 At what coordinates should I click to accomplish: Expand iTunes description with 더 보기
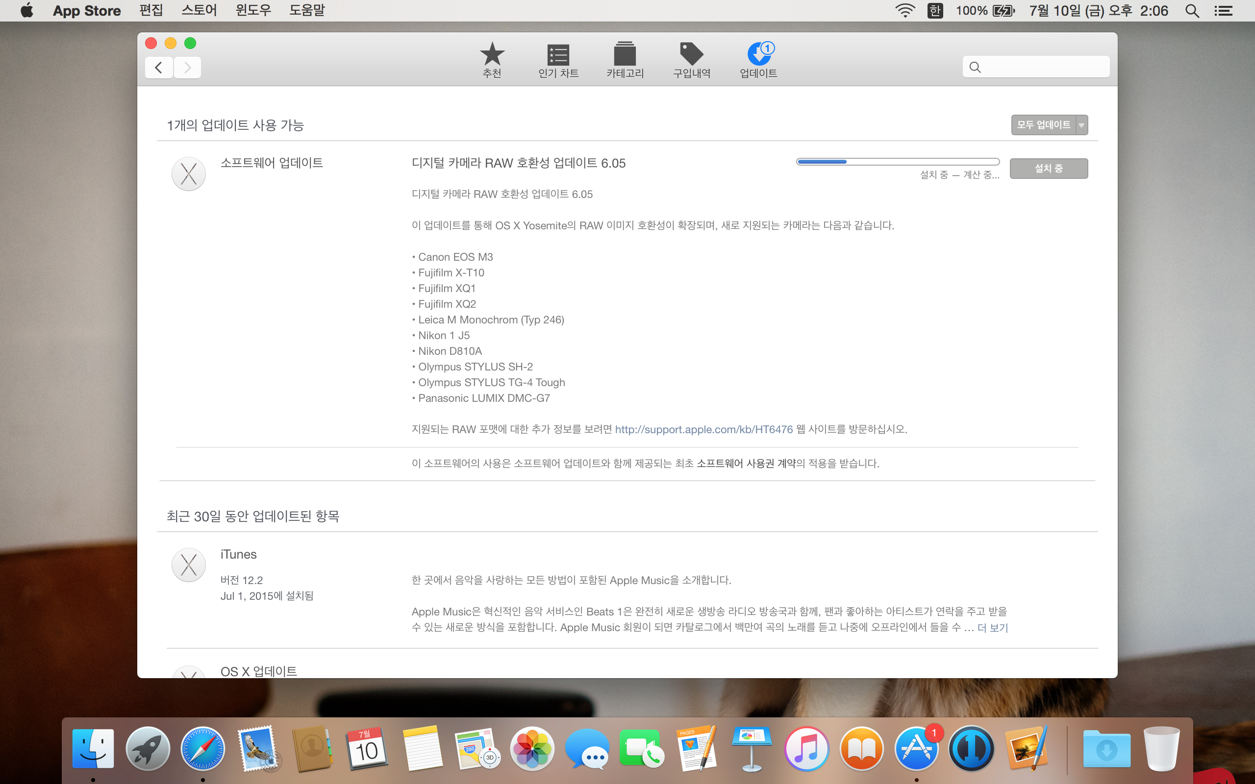992,628
